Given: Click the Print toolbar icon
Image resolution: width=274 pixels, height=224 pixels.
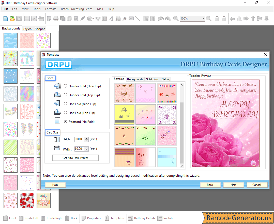Looking at the screenshot, I should point(56,19).
